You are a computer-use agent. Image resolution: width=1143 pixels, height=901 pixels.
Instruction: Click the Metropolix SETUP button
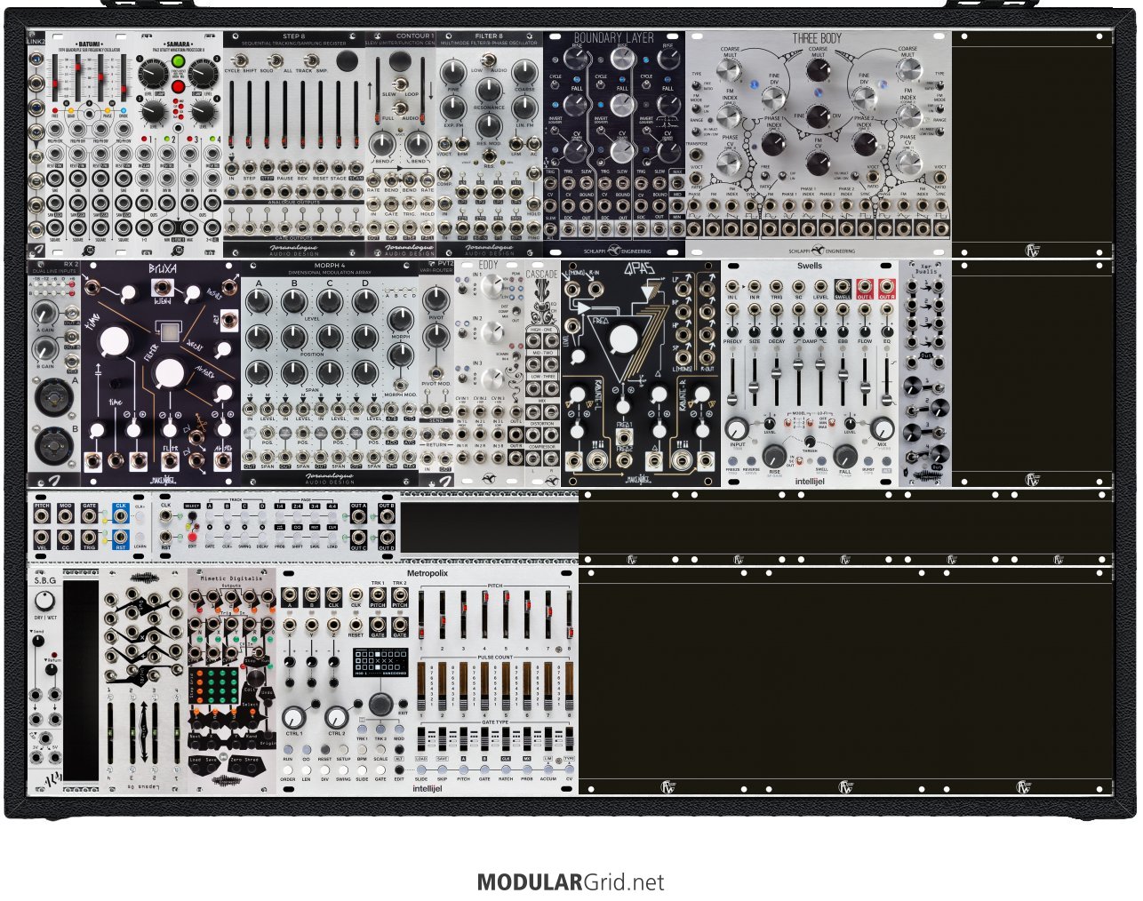tap(343, 750)
